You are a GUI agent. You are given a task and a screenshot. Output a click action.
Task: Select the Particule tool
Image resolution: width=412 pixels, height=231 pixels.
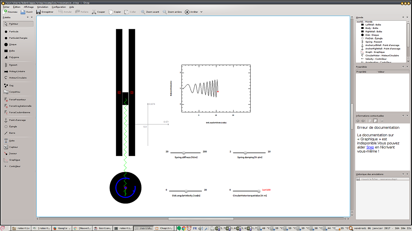pyautogui.click(x=18, y=31)
